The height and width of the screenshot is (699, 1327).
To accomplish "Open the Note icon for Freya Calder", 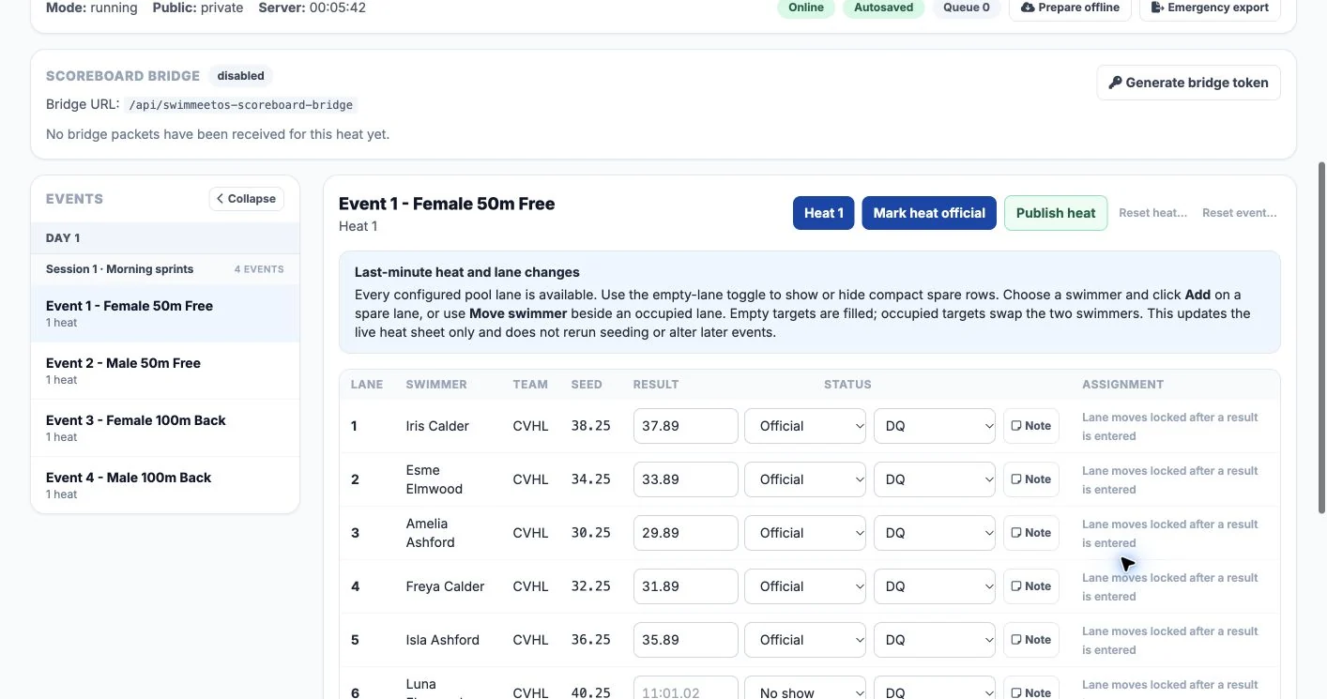I will coord(1015,586).
